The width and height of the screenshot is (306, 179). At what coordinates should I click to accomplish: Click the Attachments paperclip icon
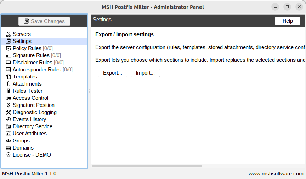point(8,84)
